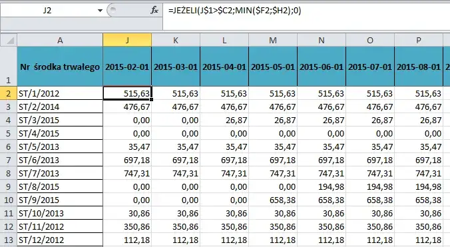The width and height of the screenshot is (450, 247).
Task: Click 35,47 in column M
Action: click(x=273, y=146)
